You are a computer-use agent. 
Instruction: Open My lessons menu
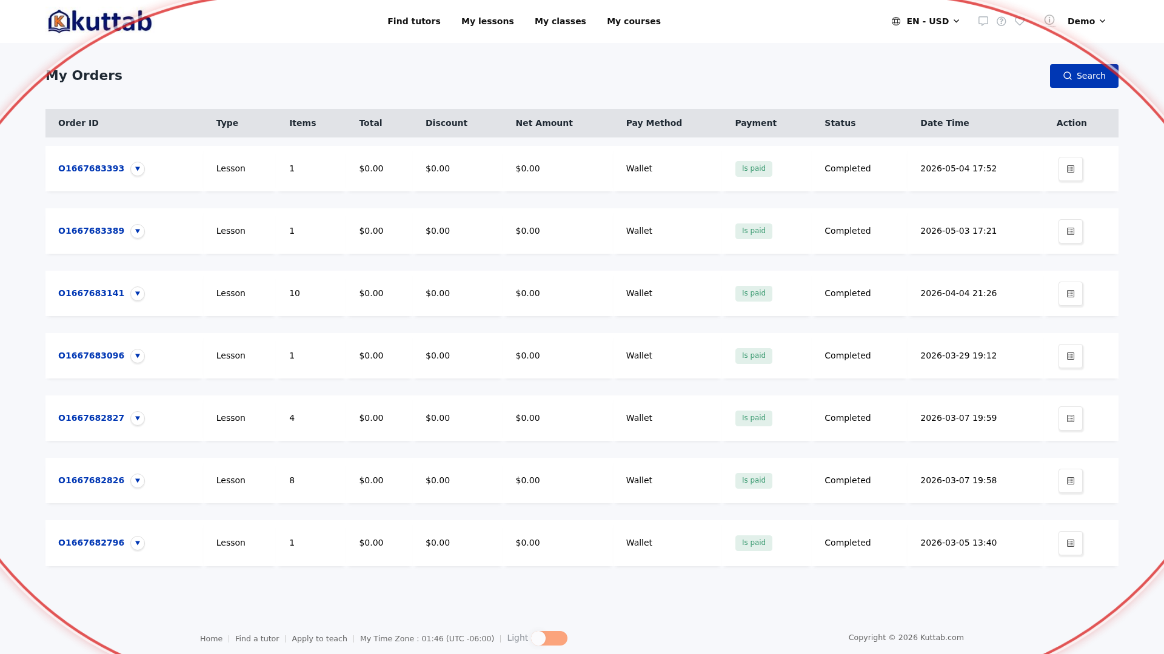487,21
